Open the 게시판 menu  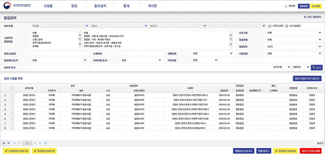[152, 6]
